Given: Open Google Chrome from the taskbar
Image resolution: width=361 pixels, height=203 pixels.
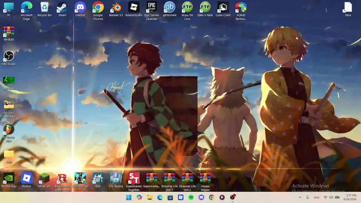Looking at the screenshot, I should point(212,197).
